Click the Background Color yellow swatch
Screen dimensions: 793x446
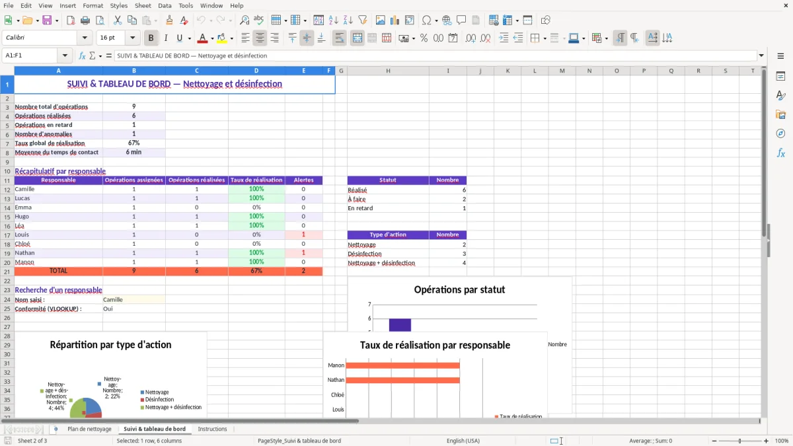point(222,38)
